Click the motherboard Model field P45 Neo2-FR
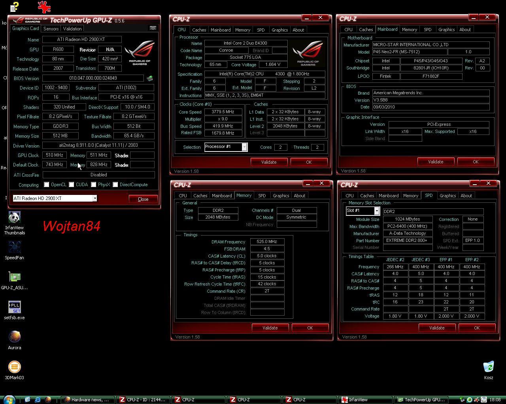Image resolution: width=506 pixels, height=404 pixels. pos(410,52)
